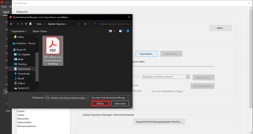Open the view options dropdown arrow
The image size is (253, 134).
click(114, 31)
